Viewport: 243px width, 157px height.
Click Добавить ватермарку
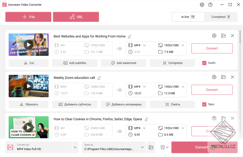(x=123, y=104)
